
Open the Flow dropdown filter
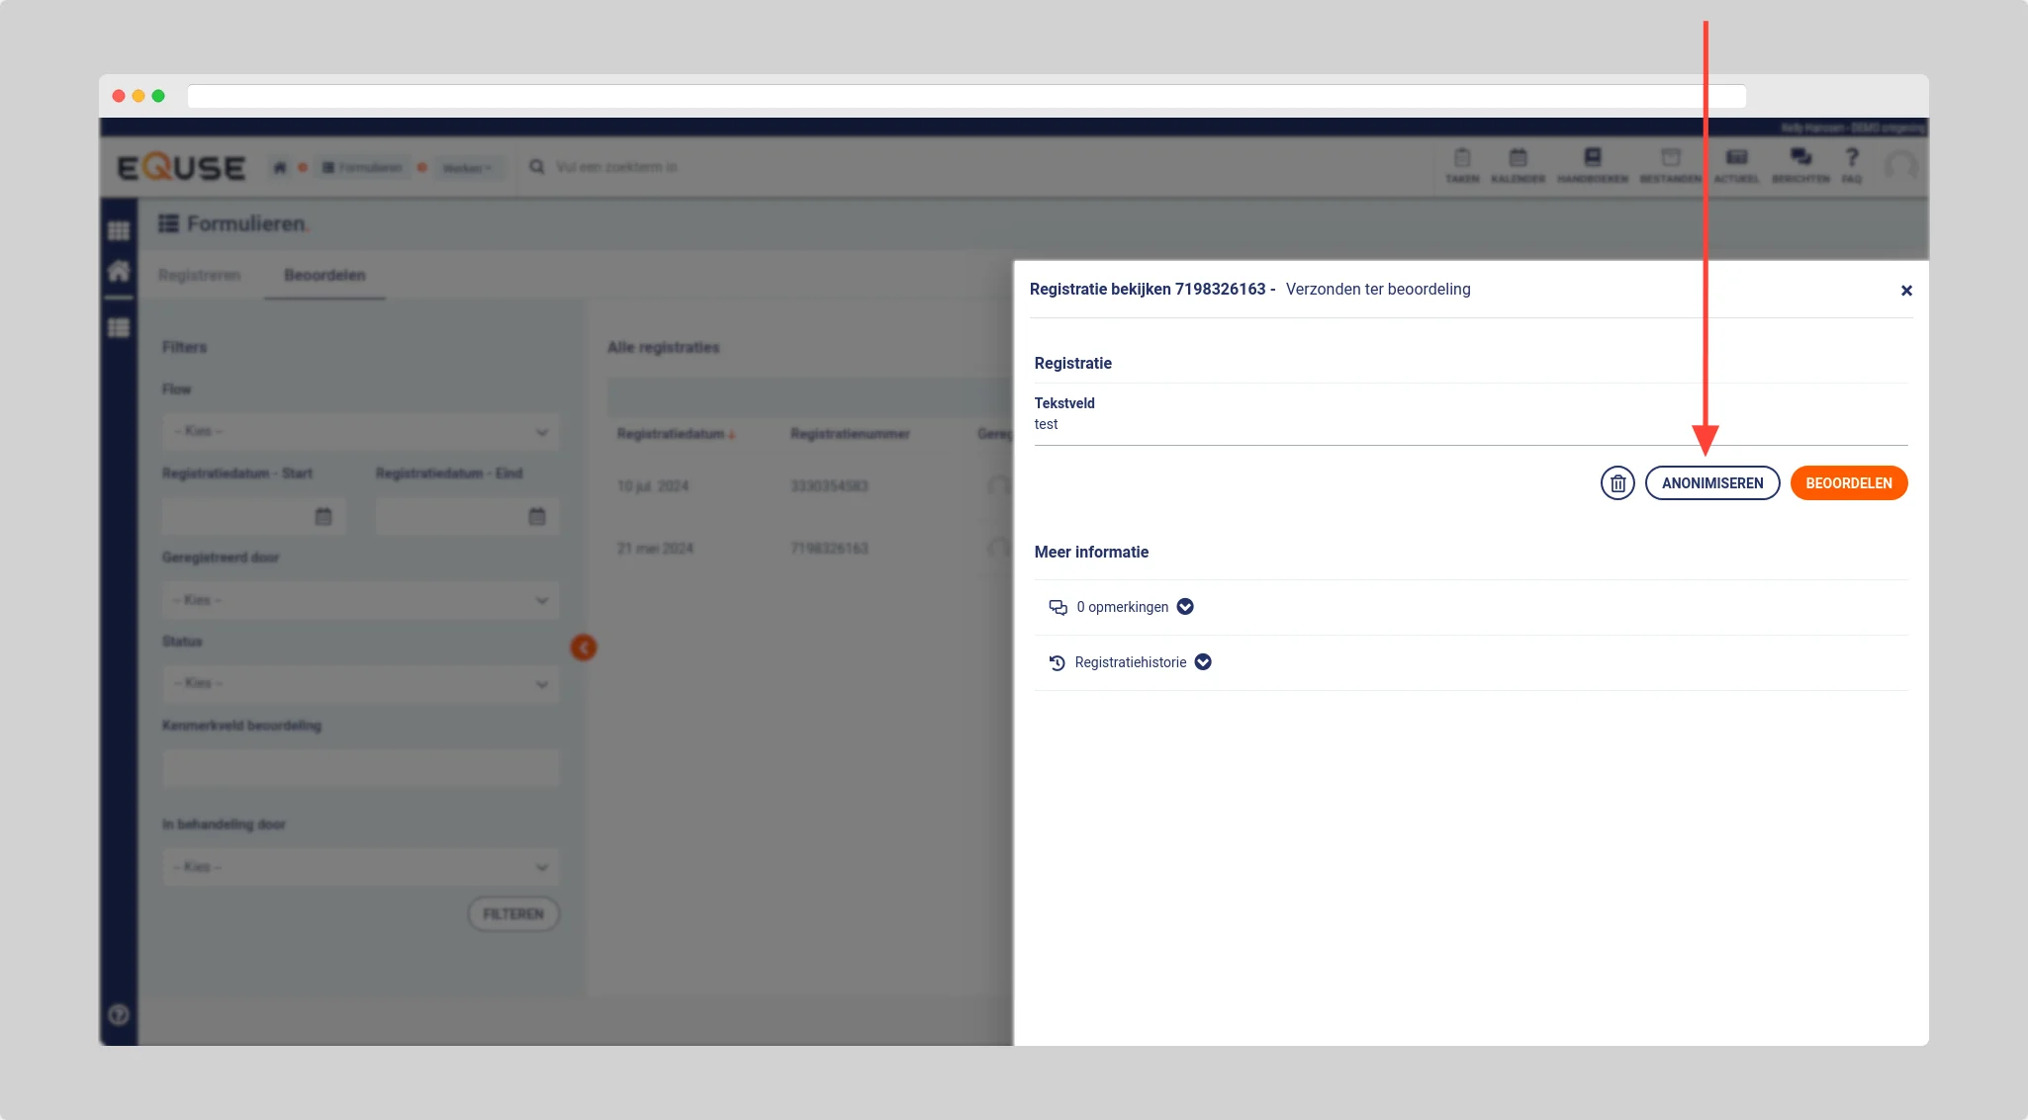tap(360, 432)
